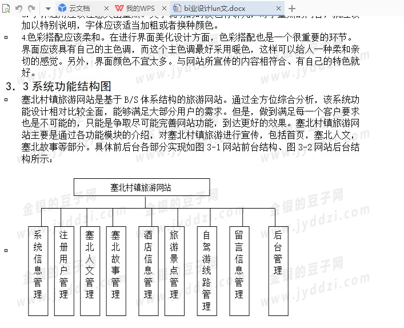Select the 塞北村镇旅游网站 diagram box
The height and width of the screenshot is (328, 404).
[x=142, y=187]
